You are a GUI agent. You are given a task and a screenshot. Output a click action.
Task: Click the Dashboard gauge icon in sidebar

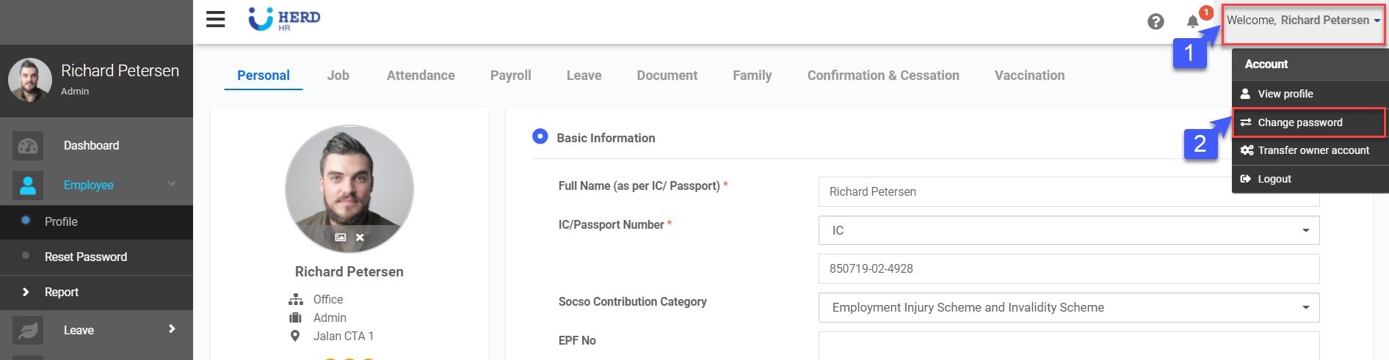28,146
